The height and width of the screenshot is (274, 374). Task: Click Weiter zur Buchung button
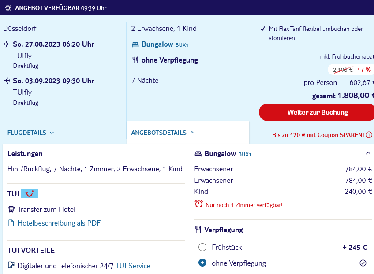tap(317, 112)
